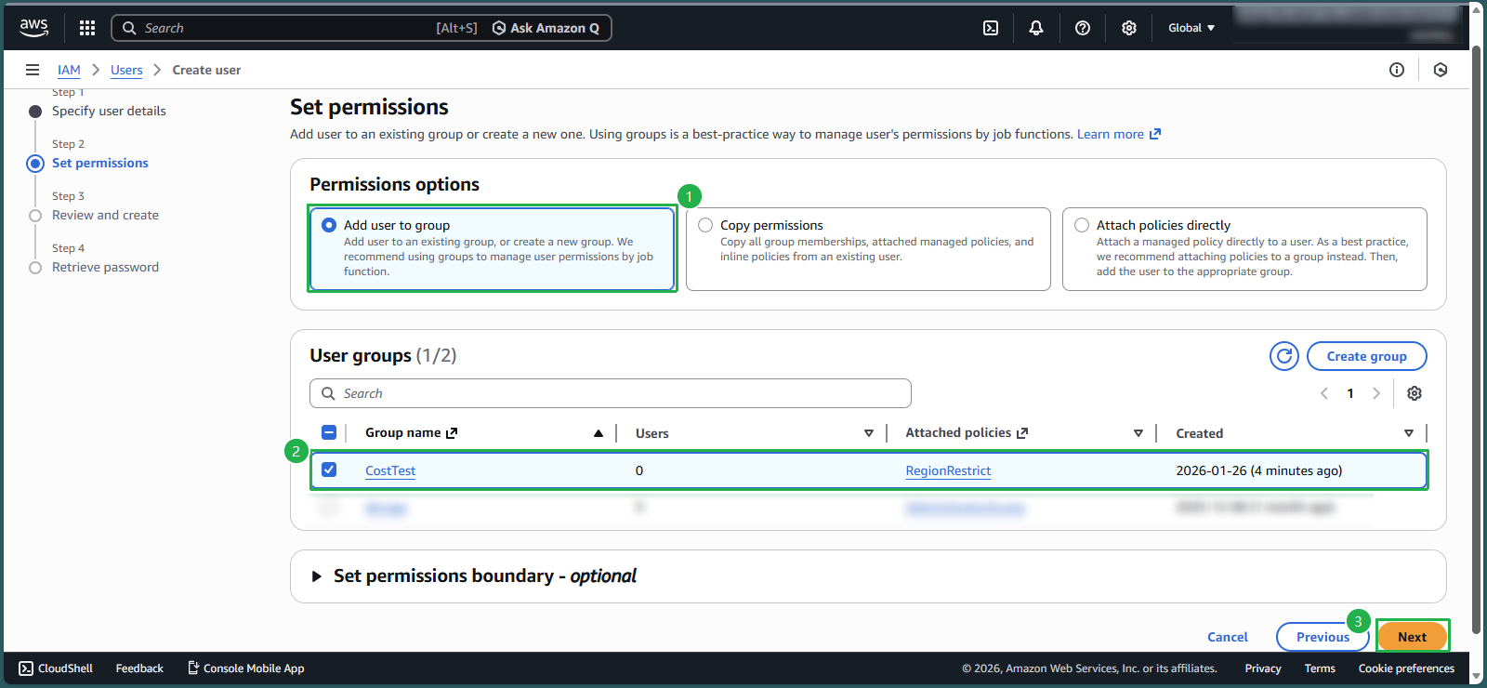Click the Next button
Image resolution: width=1487 pixels, height=688 pixels.
1412,637
